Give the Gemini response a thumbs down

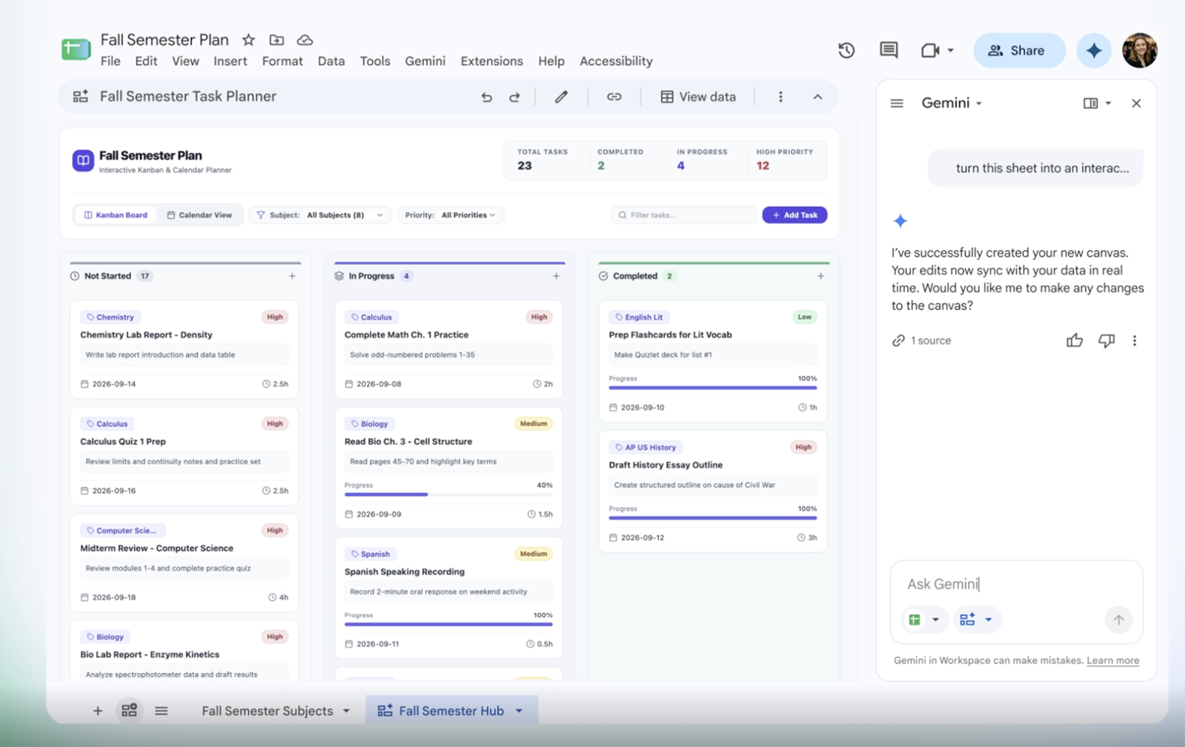pos(1106,341)
